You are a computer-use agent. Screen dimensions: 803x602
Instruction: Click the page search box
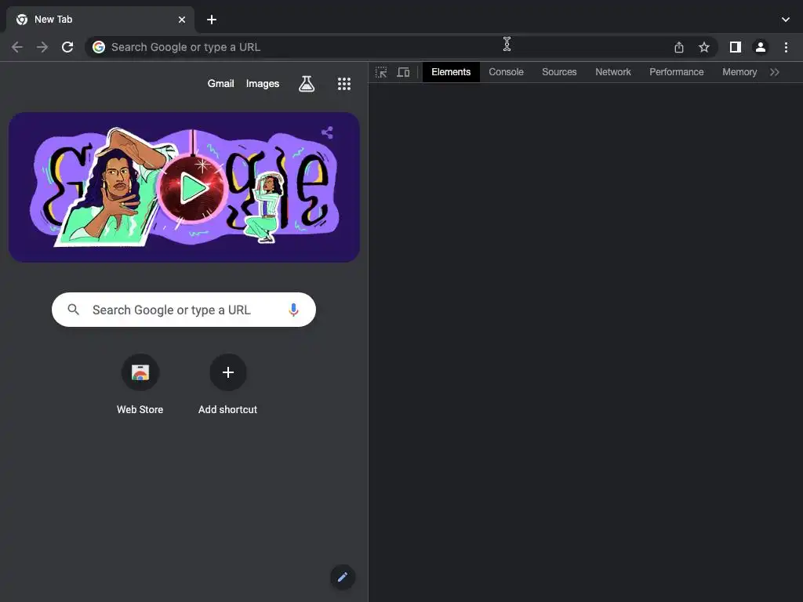tap(183, 310)
